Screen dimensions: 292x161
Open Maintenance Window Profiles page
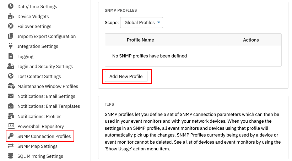point(48,86)
